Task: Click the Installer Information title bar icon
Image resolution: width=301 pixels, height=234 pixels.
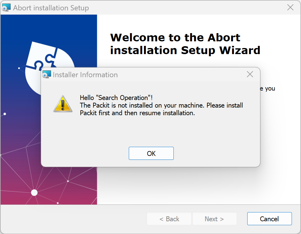Action: point(47,74)
